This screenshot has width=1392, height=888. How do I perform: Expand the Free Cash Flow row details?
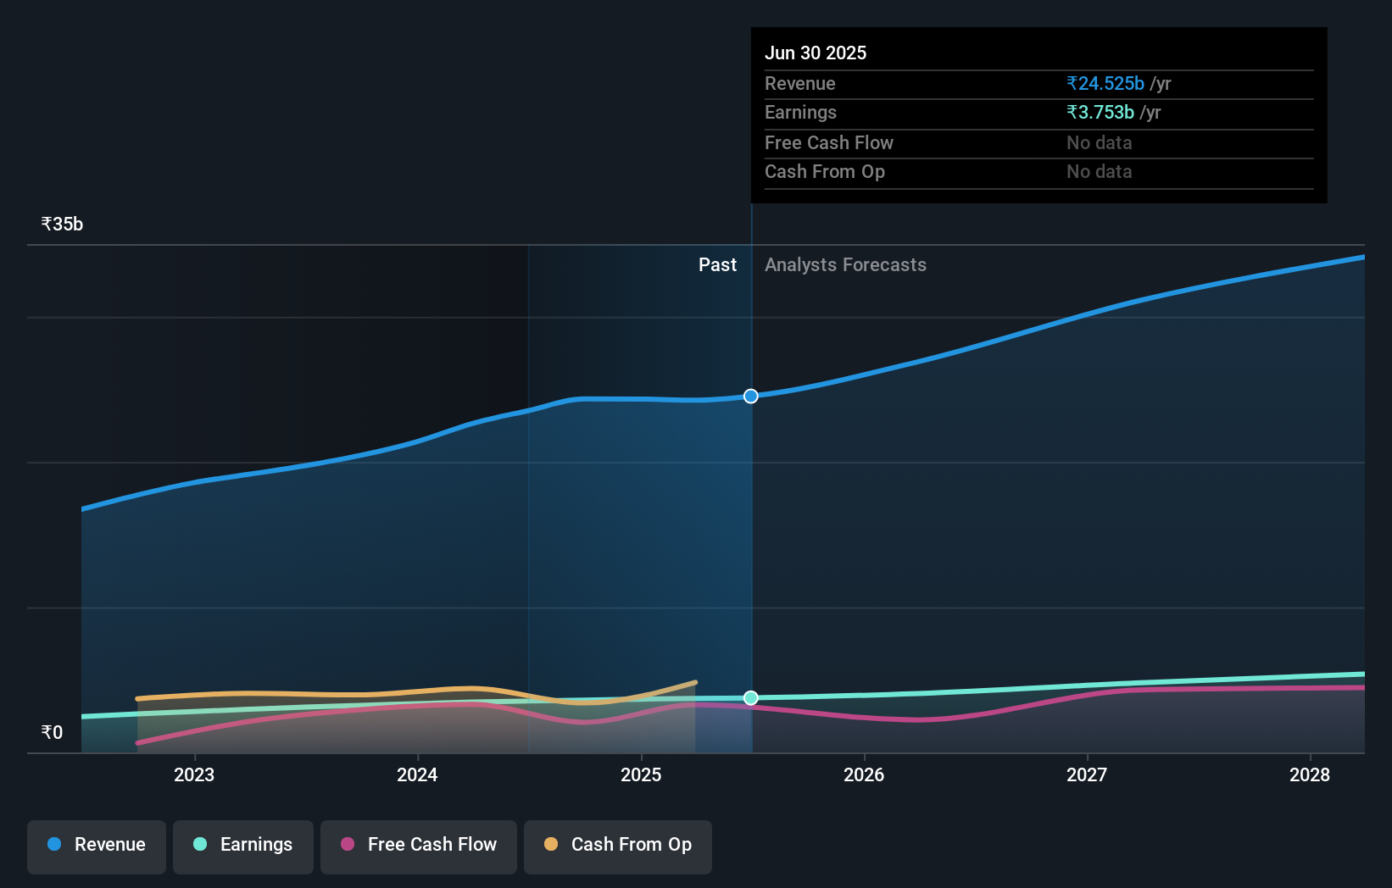[829, 142]
